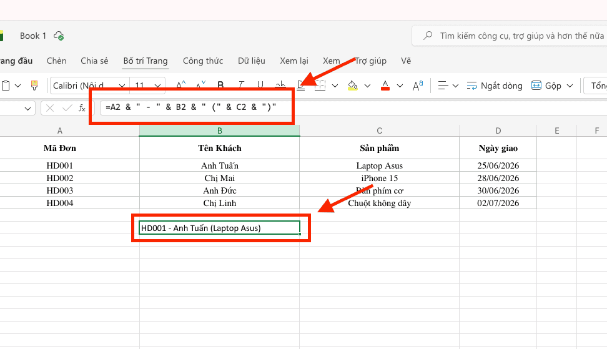Select column E header
Viewport: 607px width, 349px height.
[x=556, y=130]
